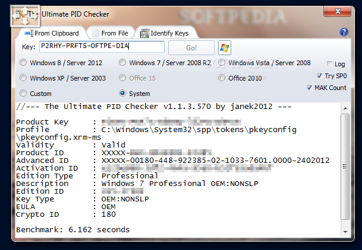
Task: Select Windows 8 / Server 2012 radio button
Action: (x=23, y=63)
